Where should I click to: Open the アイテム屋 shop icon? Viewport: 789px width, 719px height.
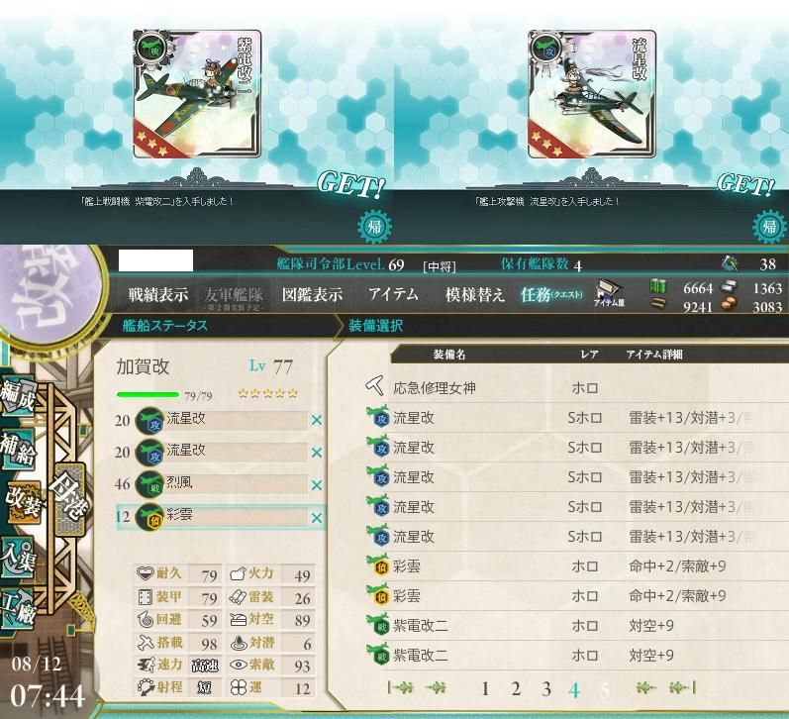pos(610,294)
